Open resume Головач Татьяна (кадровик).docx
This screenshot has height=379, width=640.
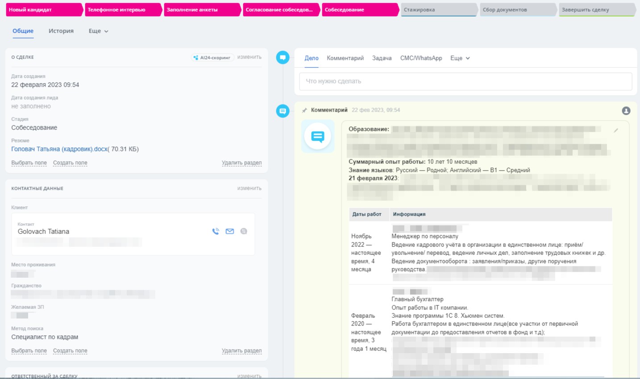59,149
